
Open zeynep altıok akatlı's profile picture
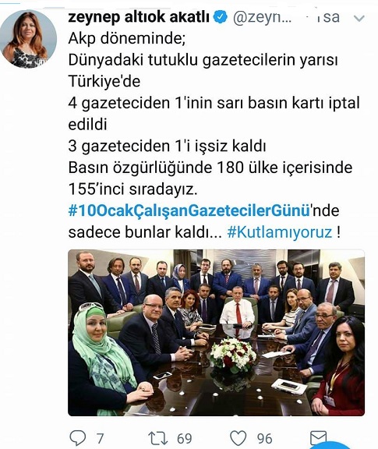[x=28, y=39]
